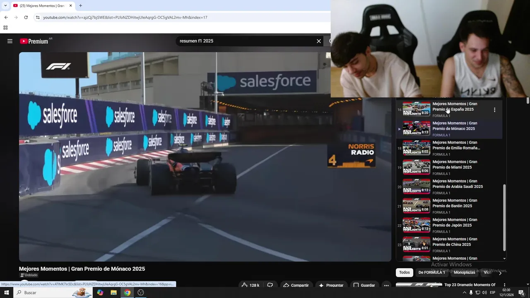The width and height of the screenshot is (530, 298).
Task: Open the Chrome apps grid shortcut
Action: tap(5, 28)
